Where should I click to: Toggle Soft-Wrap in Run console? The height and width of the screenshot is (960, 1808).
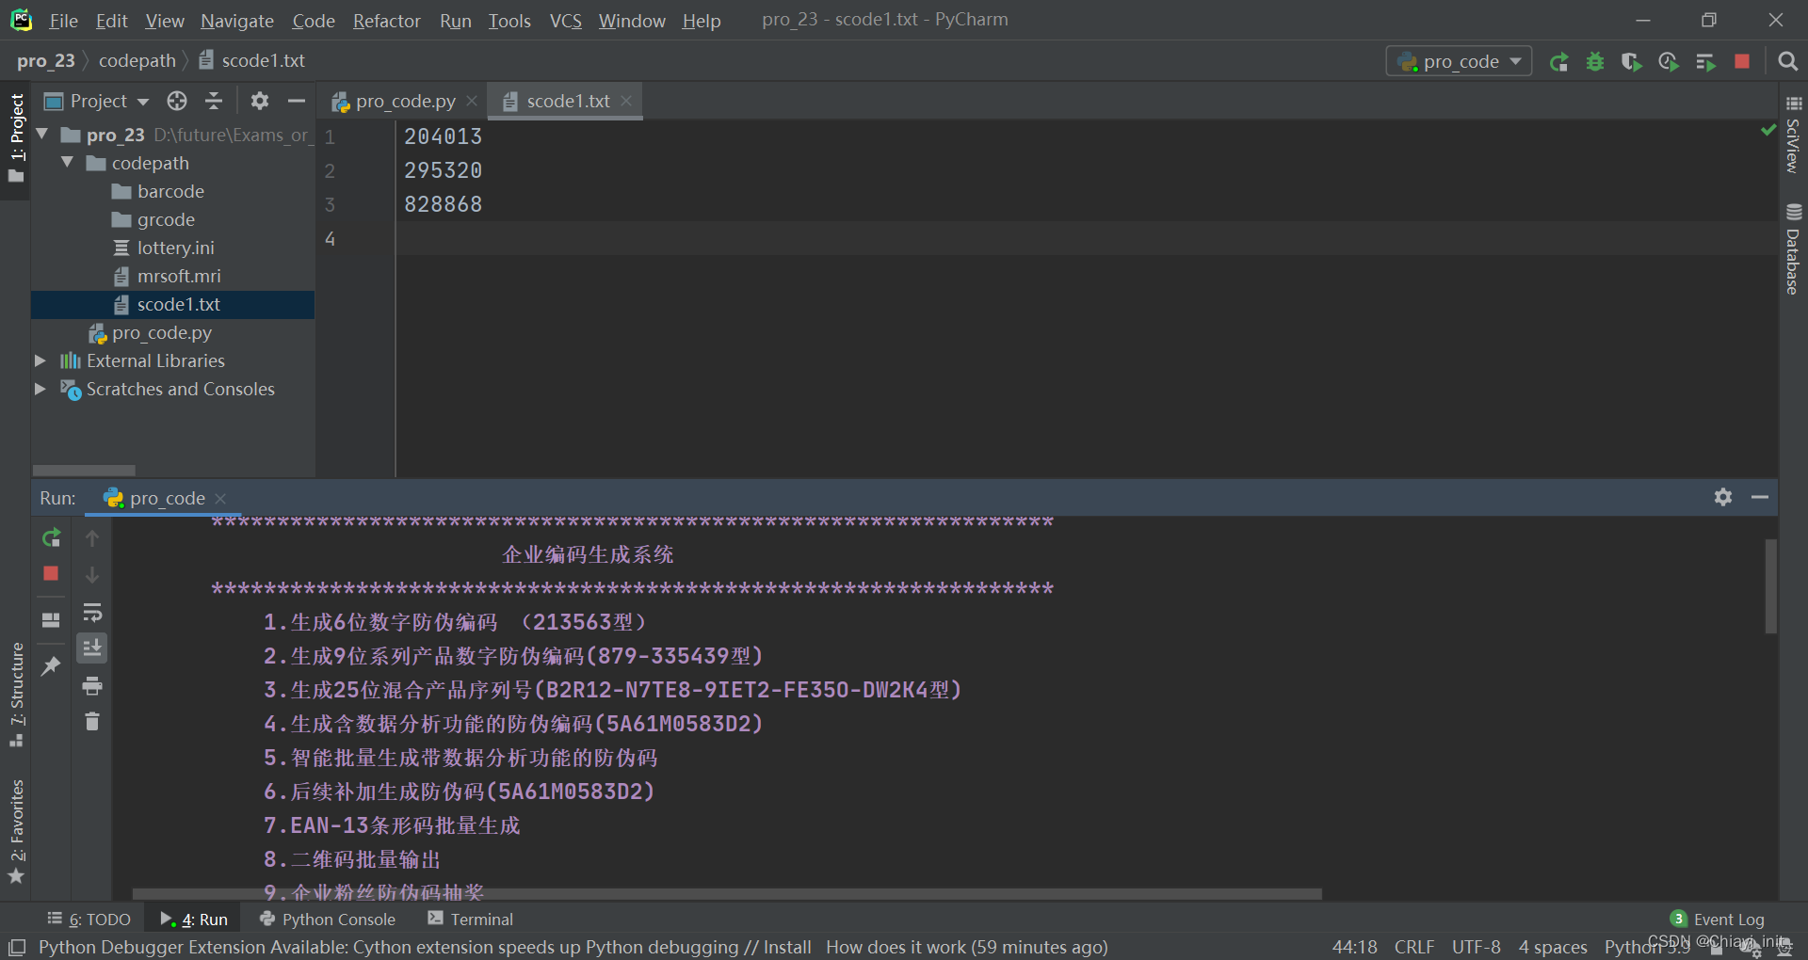pos(92,613)
